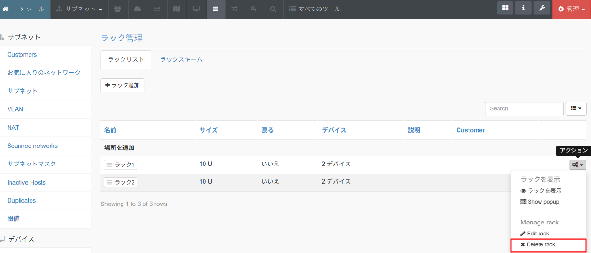Open NAT in sidebar

click(x=13, y=127)
